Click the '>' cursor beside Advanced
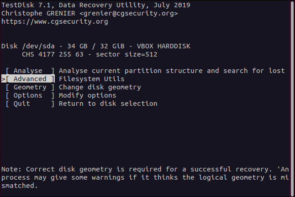This screenshot has width=295, height=197. pos(4,79)
